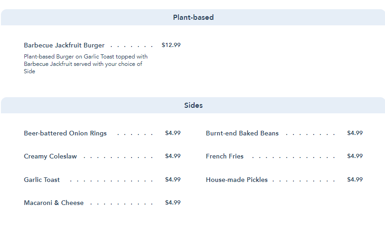Click the Beer-battered Onion Rings price
The height and width of the screenshot is (228, 385).
click(x=173, y=133)
